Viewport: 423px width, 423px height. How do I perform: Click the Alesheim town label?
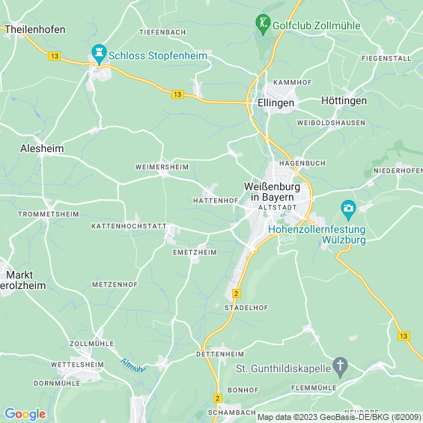pos(42,148)
